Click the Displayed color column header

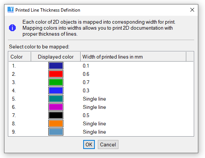tap(55, 57)
